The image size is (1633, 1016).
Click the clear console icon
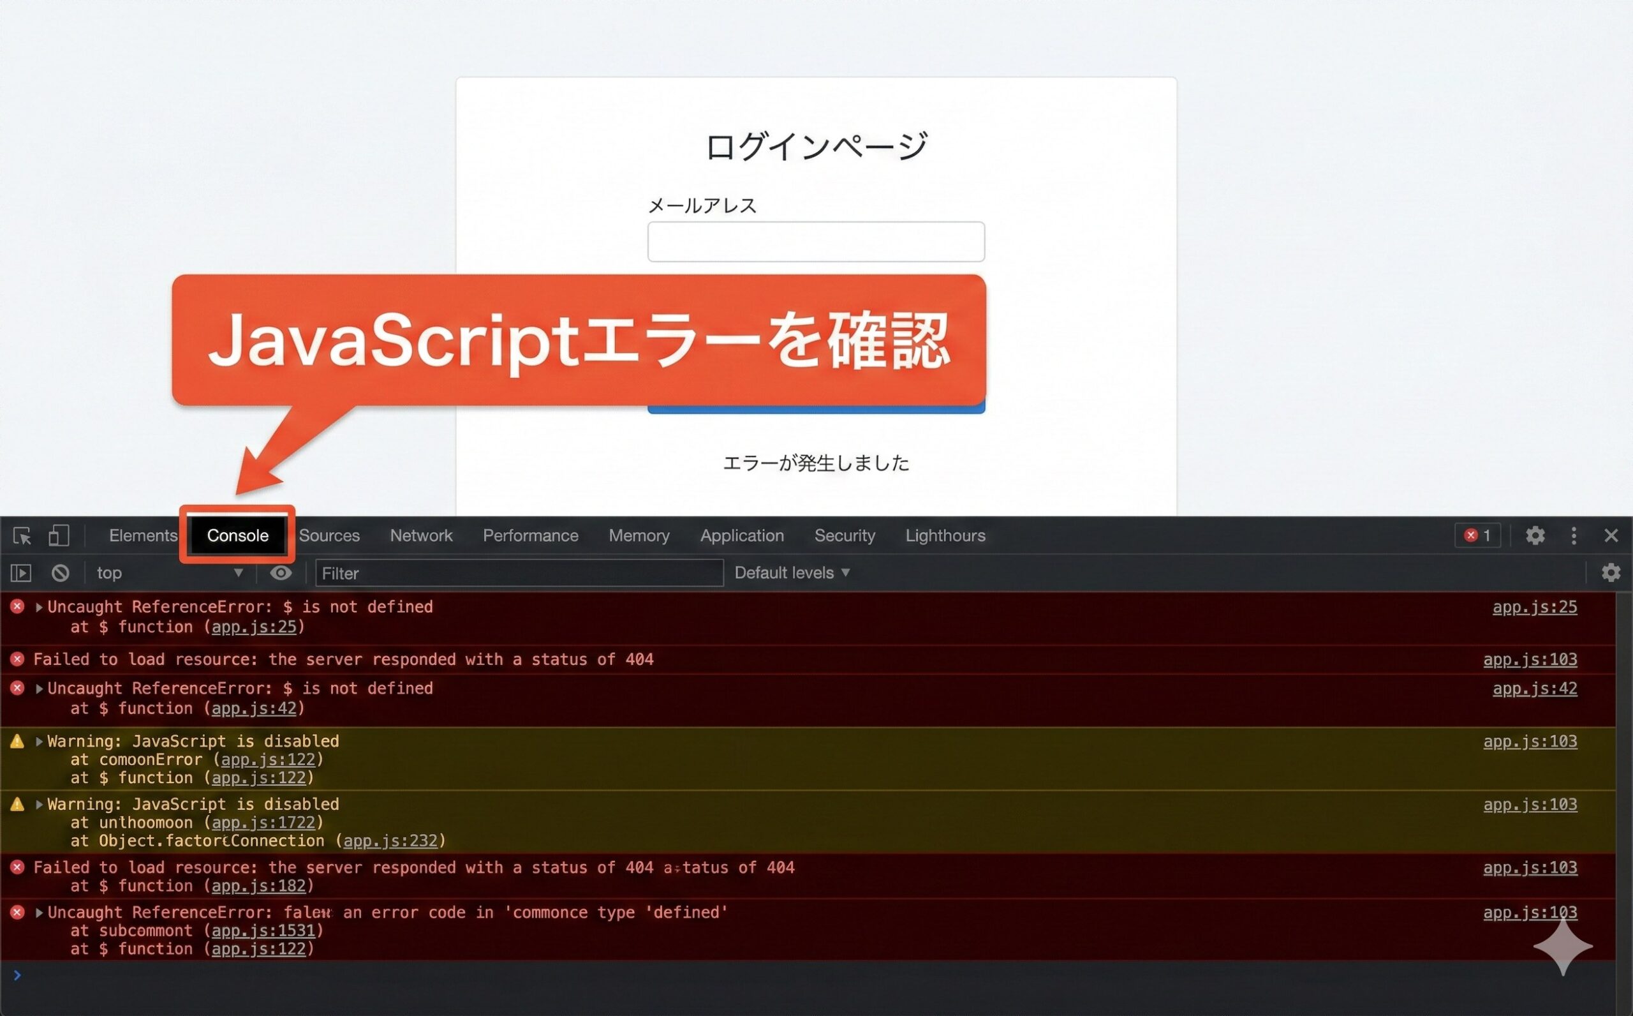pyautogui.click(x=61, y=572)
